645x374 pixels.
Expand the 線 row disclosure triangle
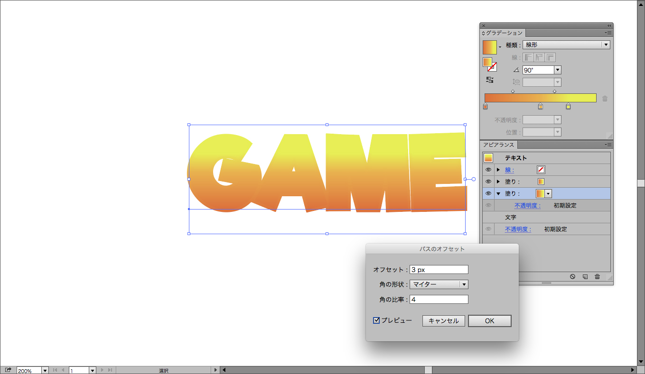pyautogui.click(x=498, y=170)
